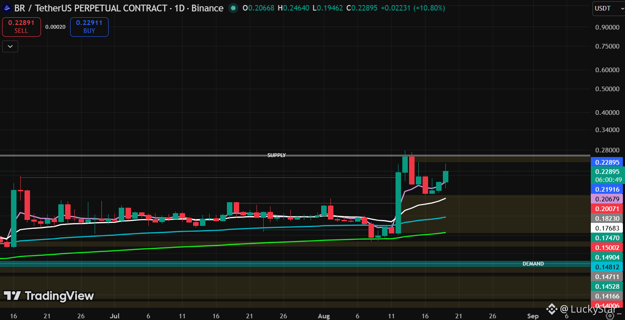Image resolution: width=625 pixels, height=320 pixels.
Task: Click the gray 0.14711 price label
Action: [607, 277]
